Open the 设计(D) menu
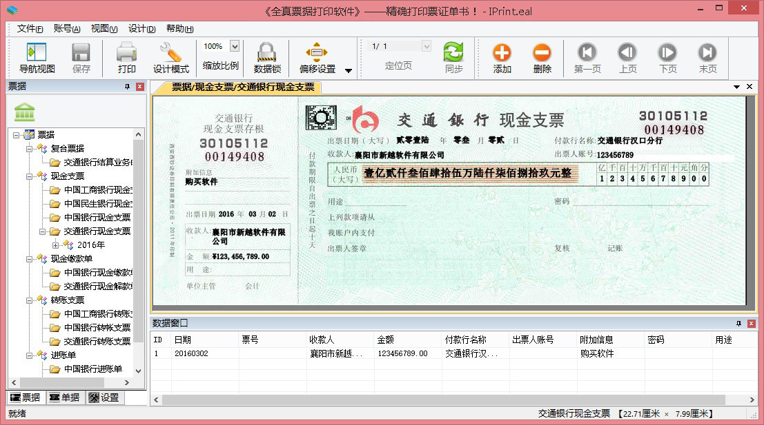The height and width of the screenshot is (425, 764). [141, 29]
